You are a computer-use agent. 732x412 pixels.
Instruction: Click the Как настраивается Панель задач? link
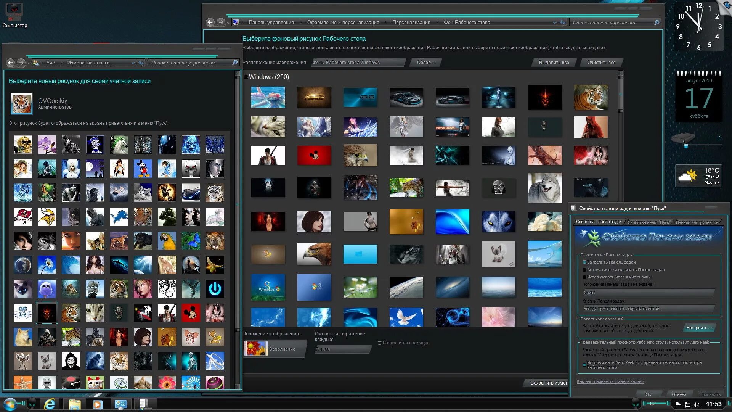point(610,381)
